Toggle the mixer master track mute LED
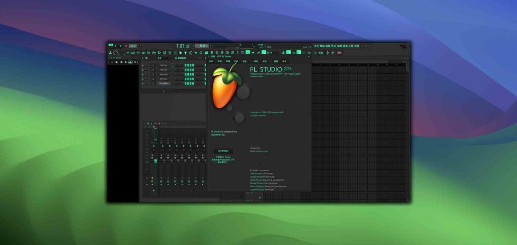 point(154,146)
